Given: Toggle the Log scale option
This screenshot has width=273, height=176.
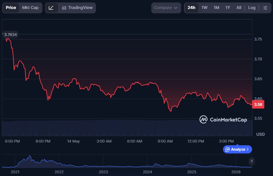Looking at the screenshot, I should coord(252,8).
